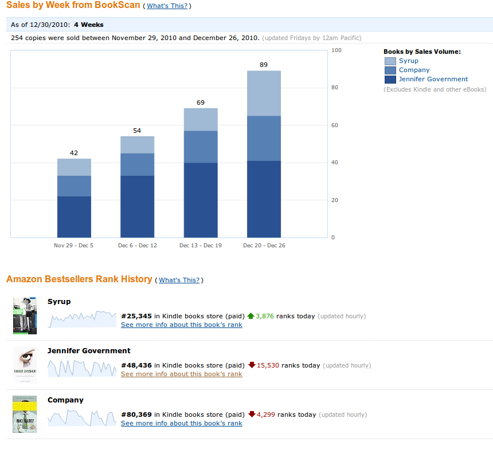Screen dimensions: 493x450
Task: Click the 'Nov 29 - Dec 5' axis label
Action: (x=73, y=245)
